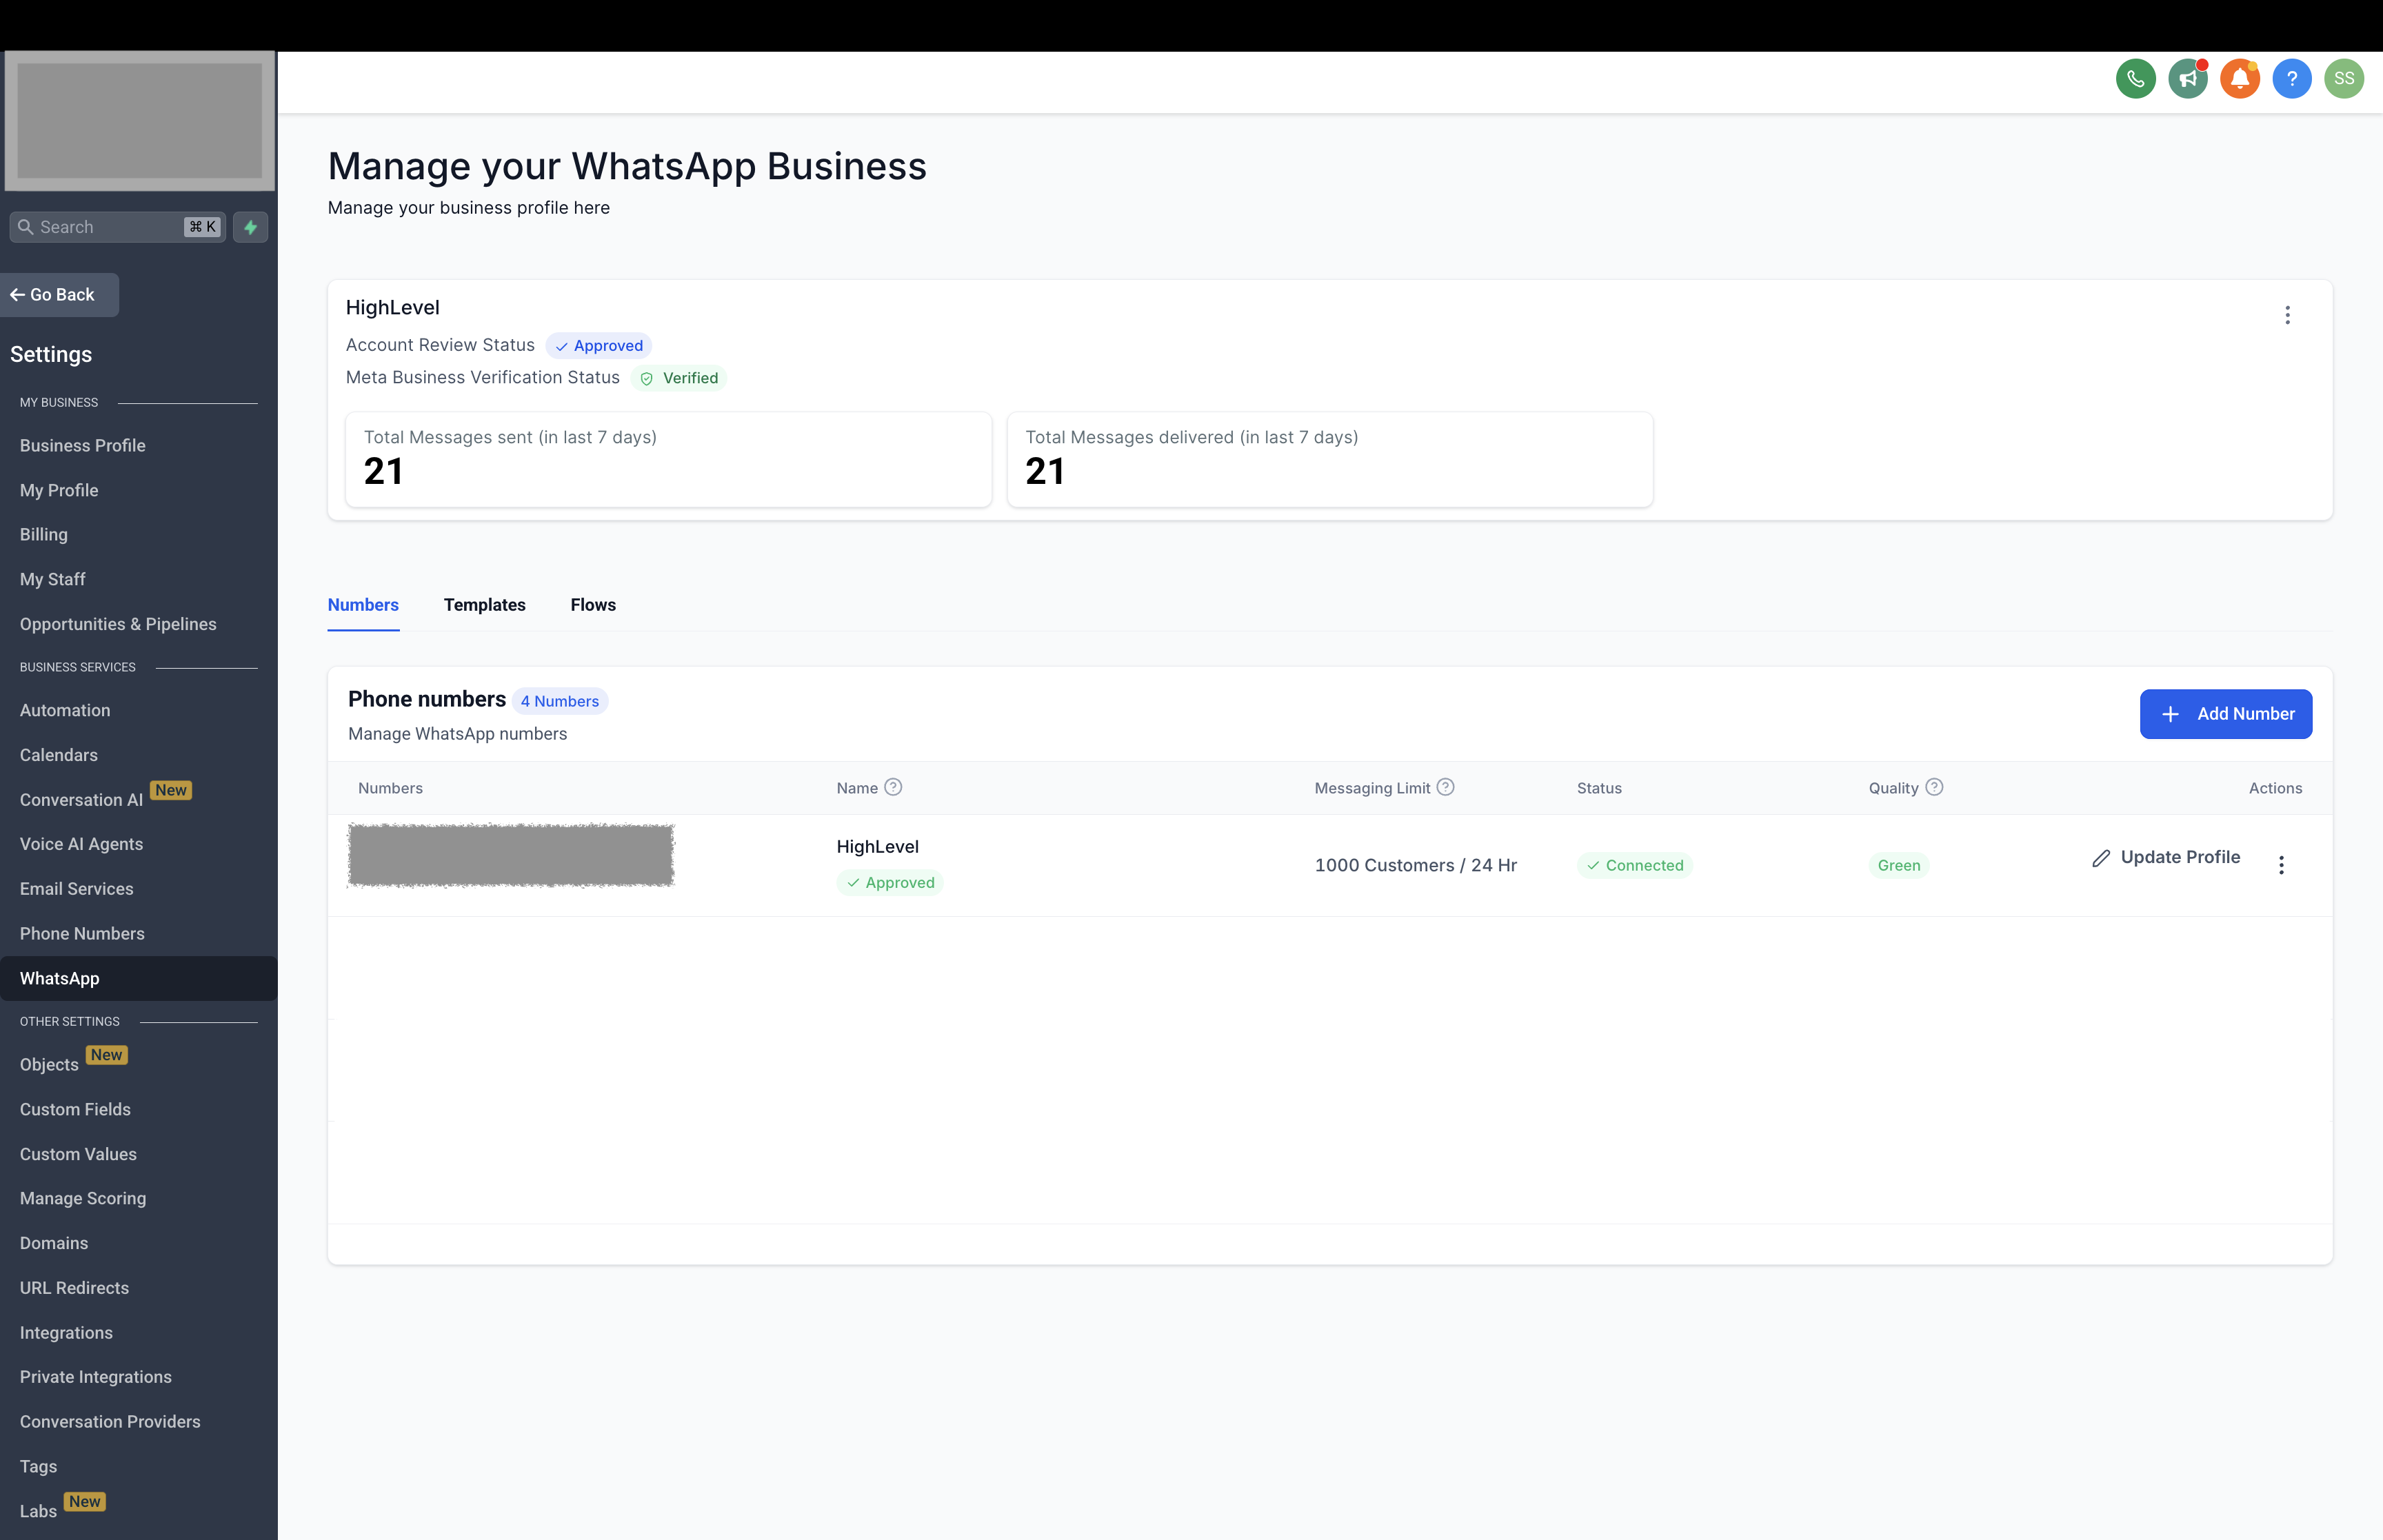This screenshot has height=1540, width=2383.
Task: Open the orange notifications bell
Action: click(2239, 79)
